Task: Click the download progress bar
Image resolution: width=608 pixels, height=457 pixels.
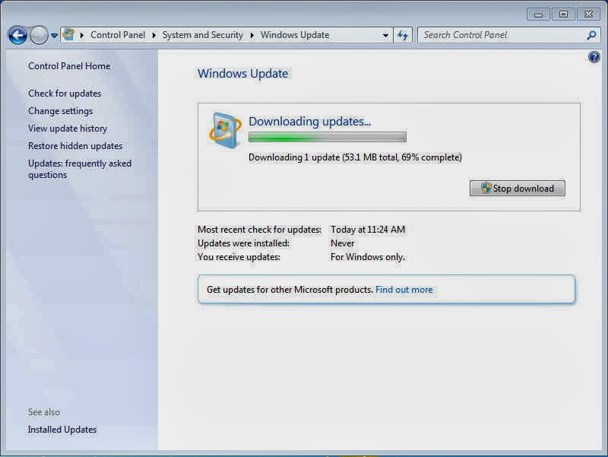Action: tap(328, 137)
